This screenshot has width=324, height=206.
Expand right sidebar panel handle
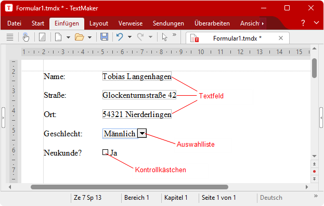(321, 118)
